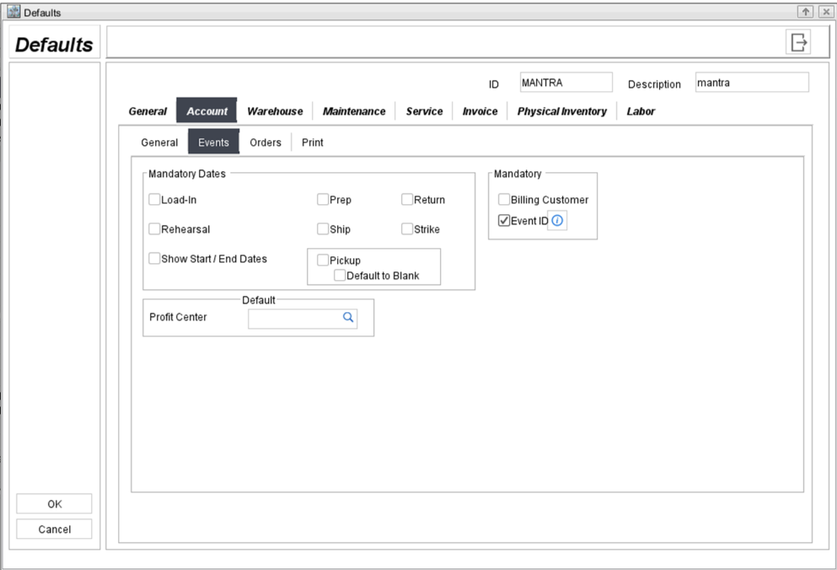This screenshot has height=570, width=837.
Task: Switch to the Warehouse tab
Action: pyautogui.click(x=275, y=111)
